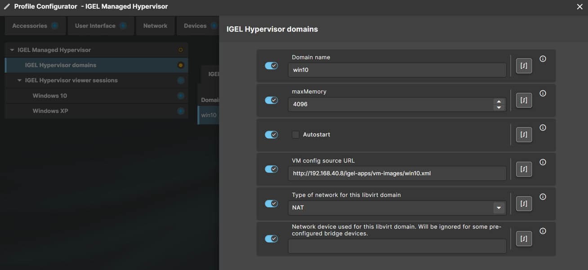Switch to the Network tab
Viewport: 588px width, 270px height.
[x=155, y=26]
